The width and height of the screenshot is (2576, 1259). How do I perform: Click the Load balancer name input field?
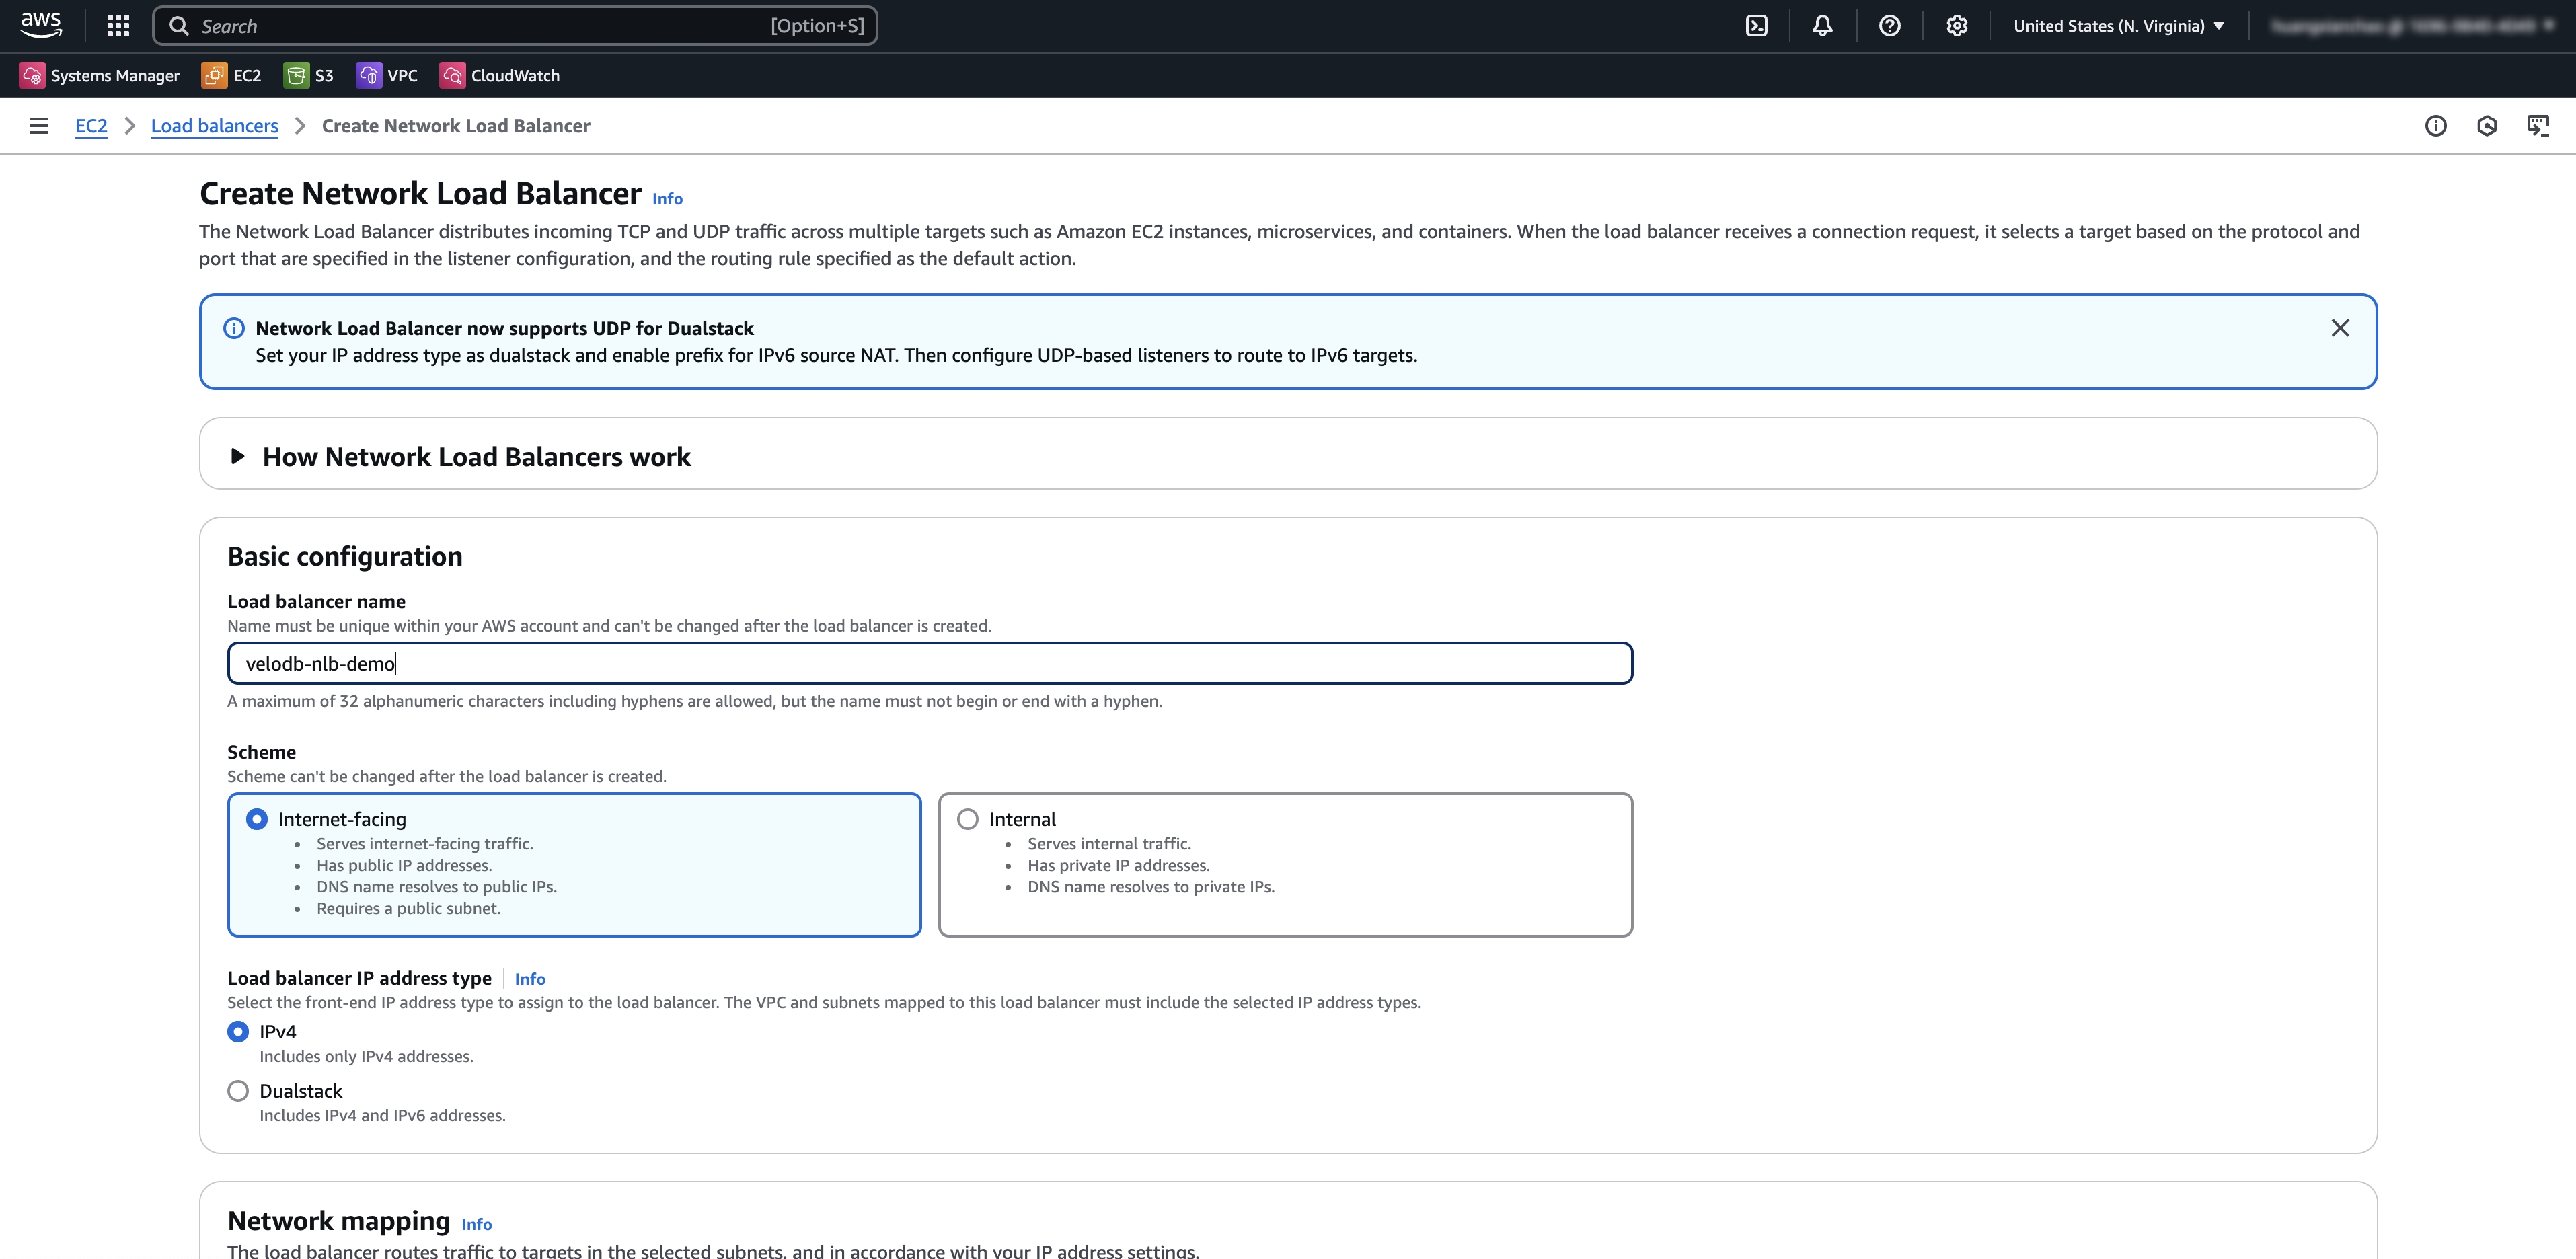[x=929, y=663]
